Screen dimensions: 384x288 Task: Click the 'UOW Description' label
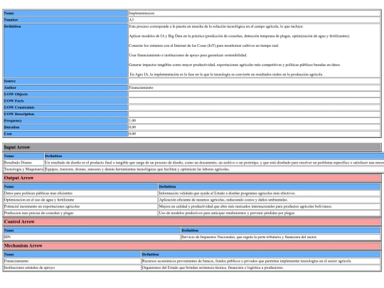point(65,114)
